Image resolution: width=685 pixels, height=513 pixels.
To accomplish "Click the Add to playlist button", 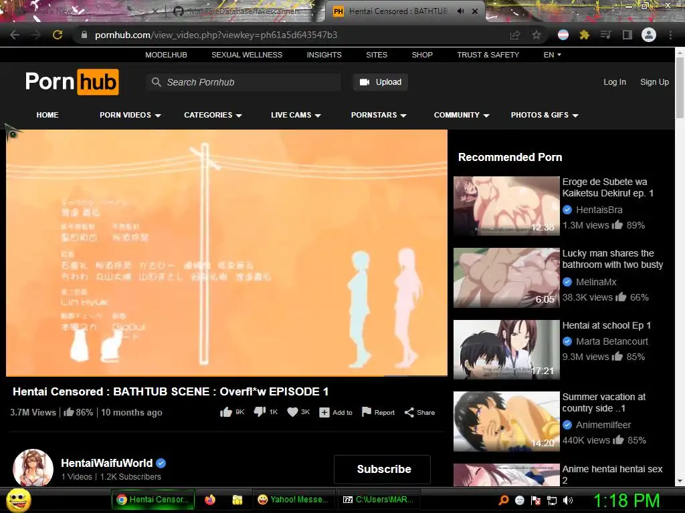I will click(x=336, y=413).
